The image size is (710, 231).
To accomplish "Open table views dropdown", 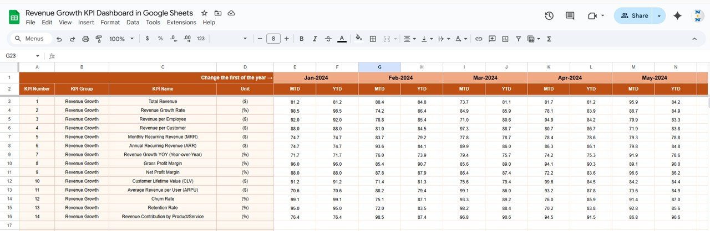I will click(534, 39).
